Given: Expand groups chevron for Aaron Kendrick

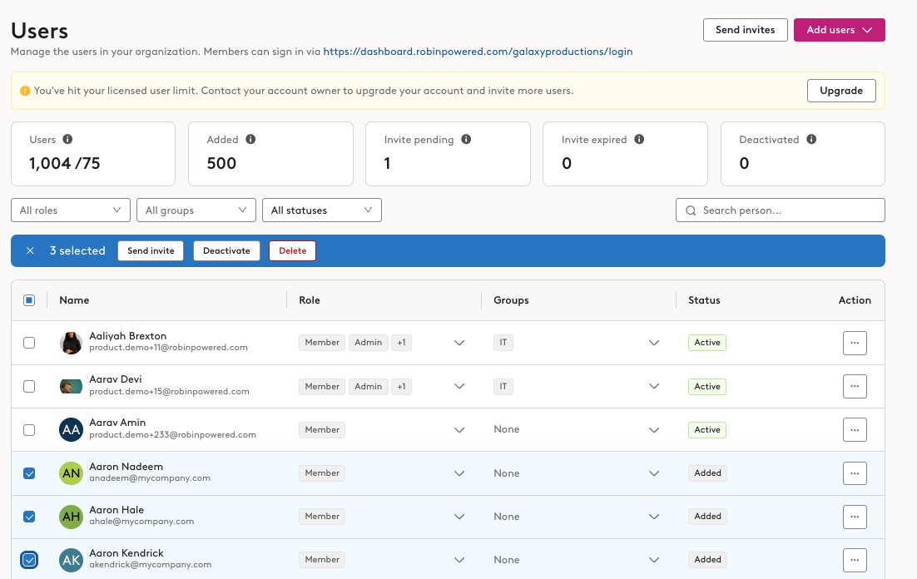Looking at the screenshot, I should click(x=654, y=560).
